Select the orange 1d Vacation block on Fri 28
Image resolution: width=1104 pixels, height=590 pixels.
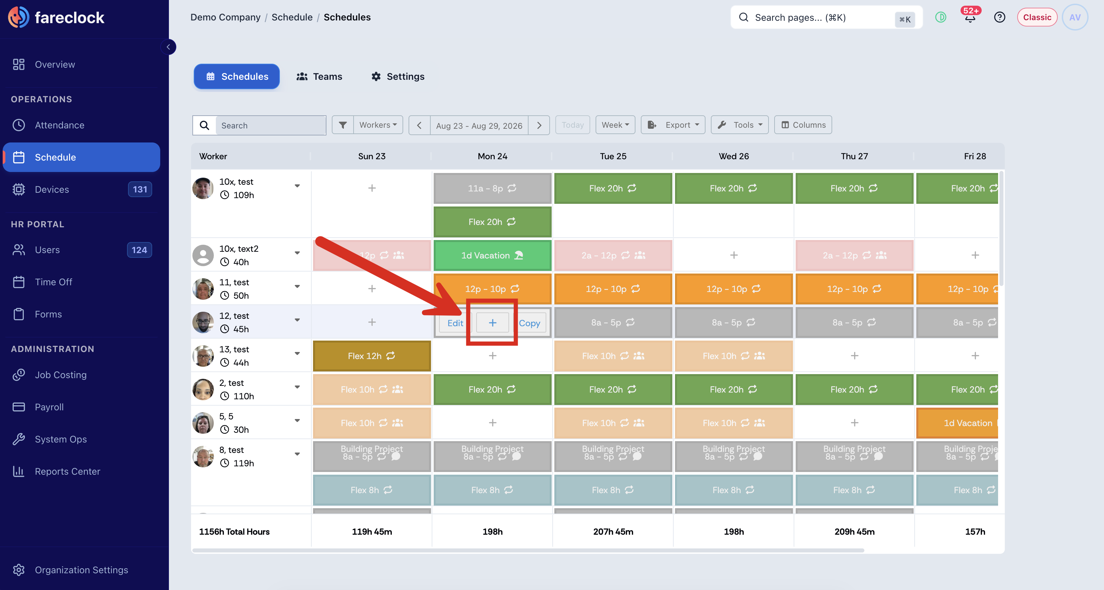(958, 423)
